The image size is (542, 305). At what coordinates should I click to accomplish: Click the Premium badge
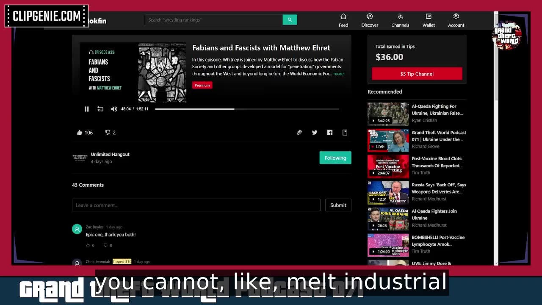(202, 85)
